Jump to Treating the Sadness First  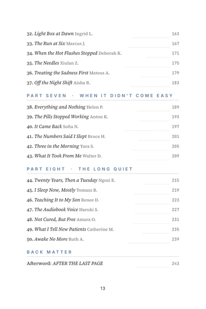(x=102, y=73)
